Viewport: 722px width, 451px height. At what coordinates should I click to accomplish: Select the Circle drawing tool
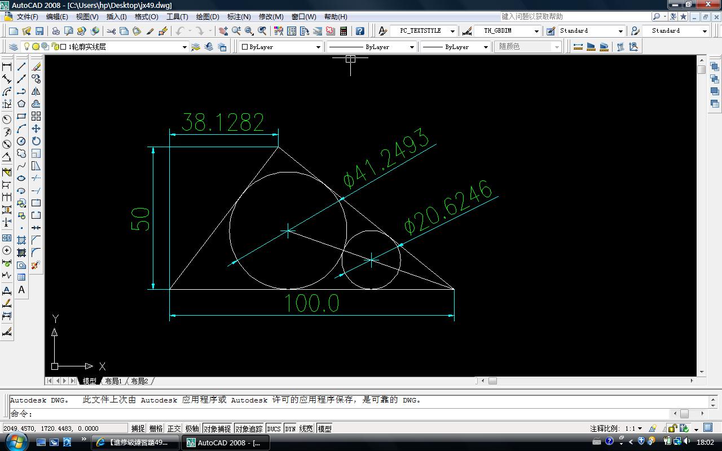pos(21,141)
